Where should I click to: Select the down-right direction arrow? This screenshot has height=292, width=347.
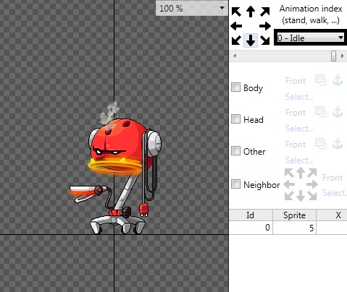point(265,40)
